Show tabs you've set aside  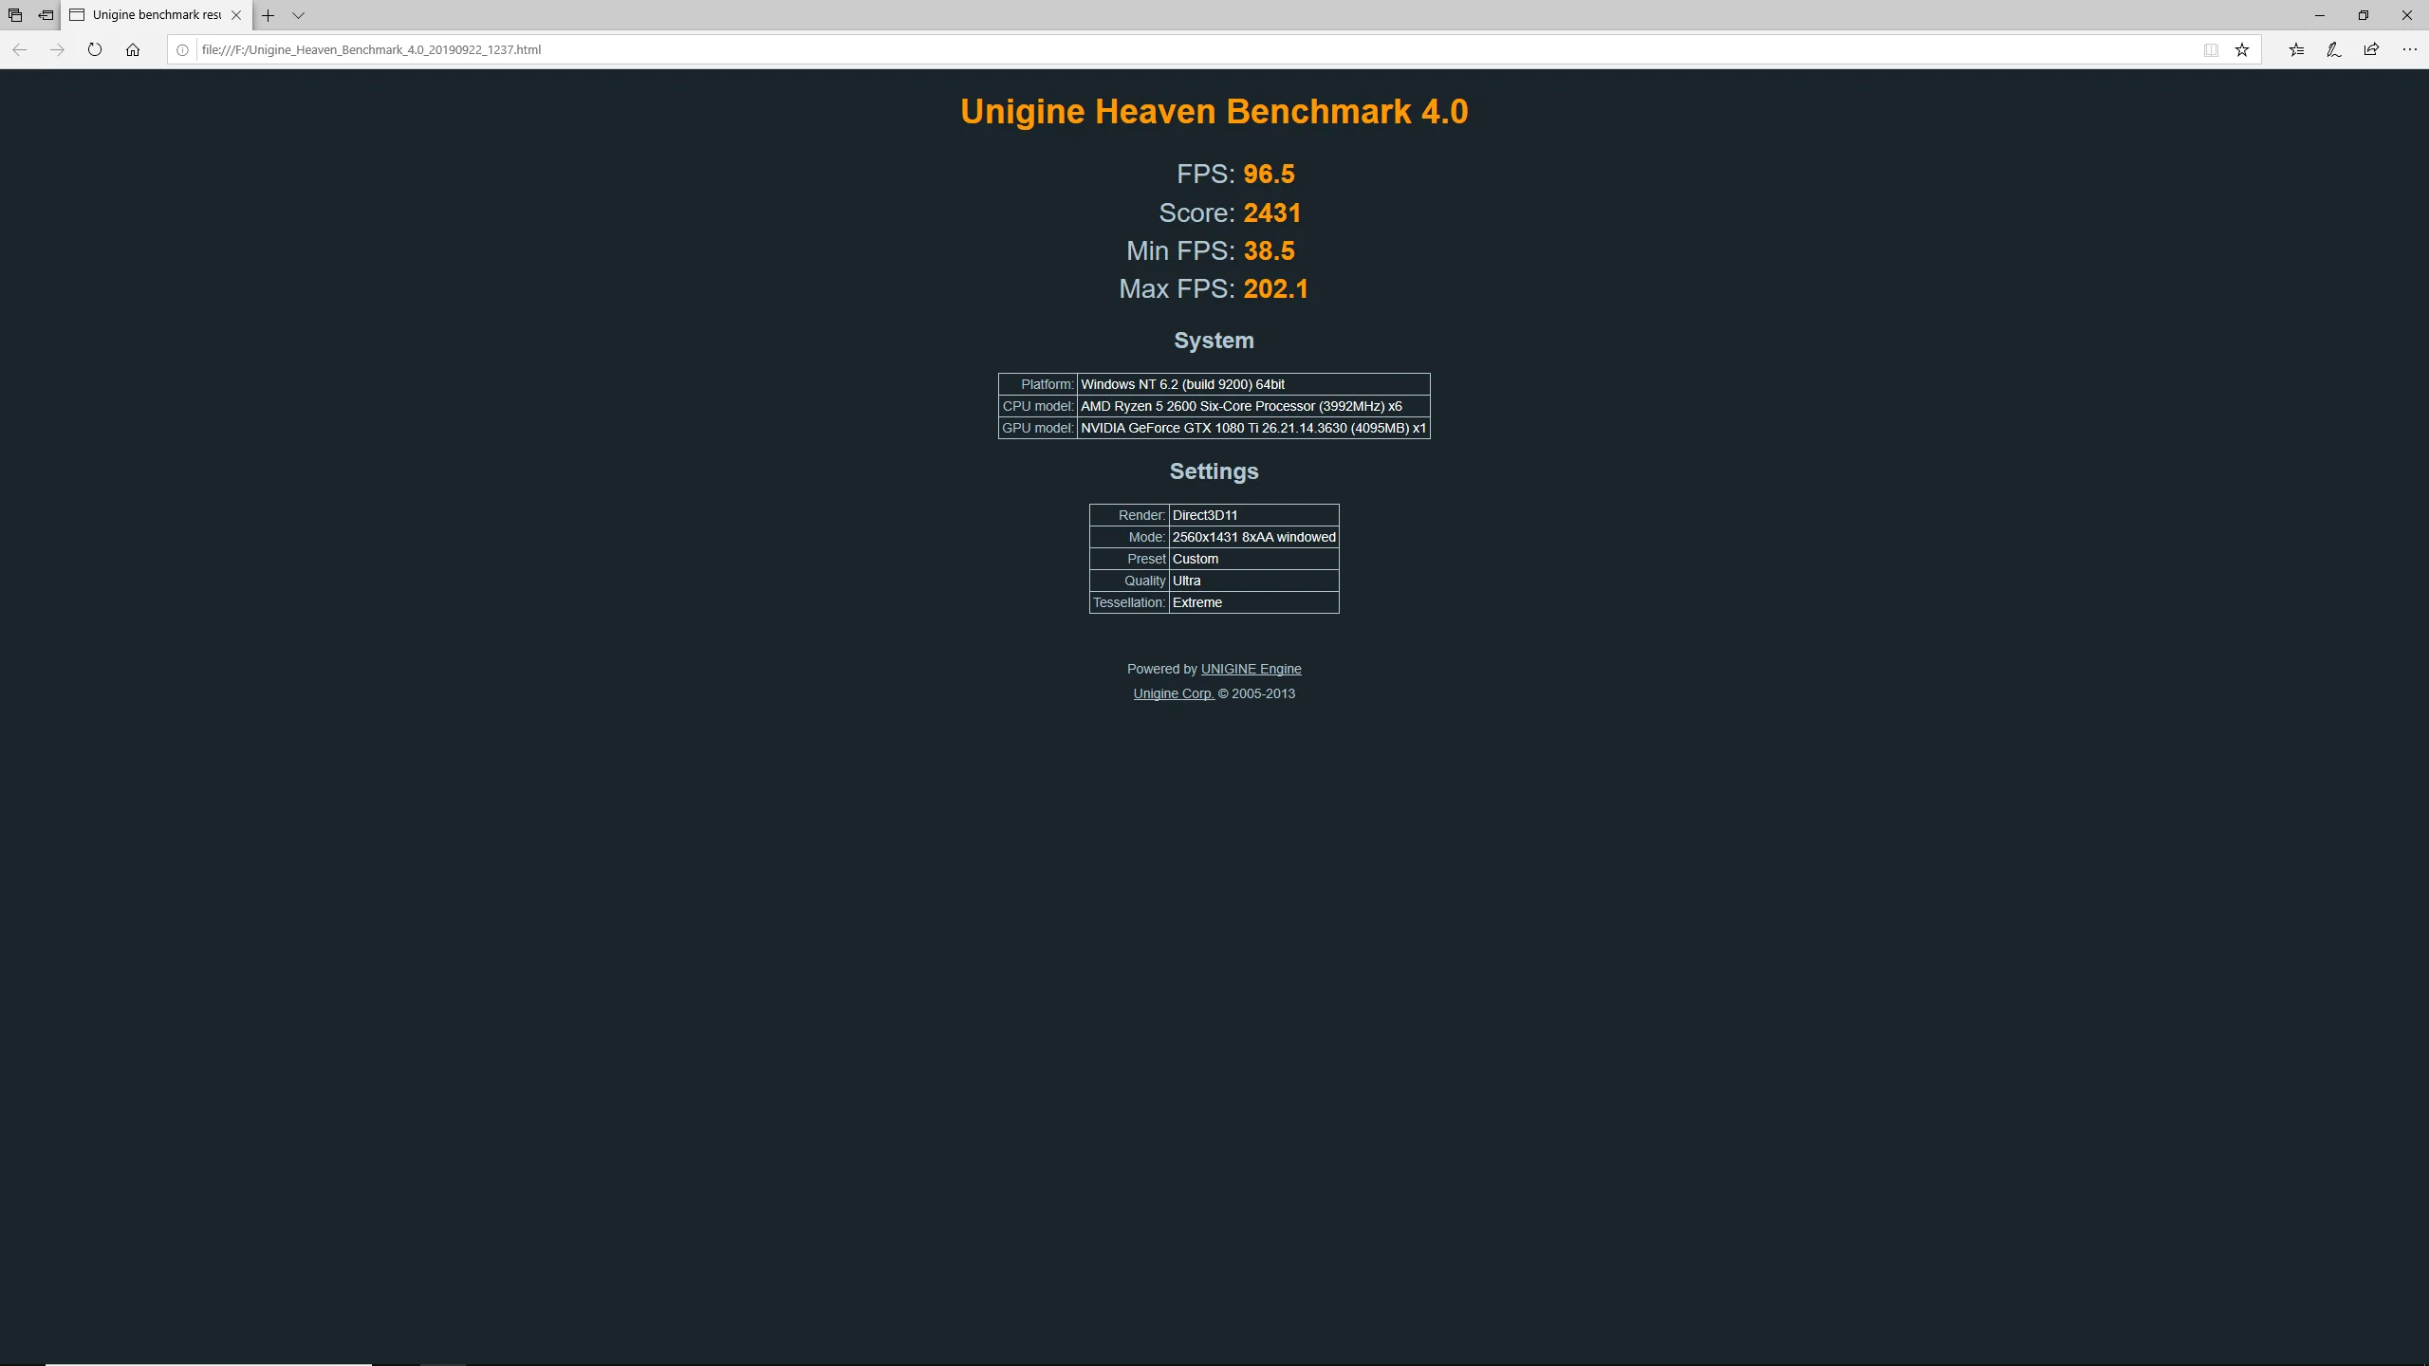pyautogui.click(x=15, y=15)
